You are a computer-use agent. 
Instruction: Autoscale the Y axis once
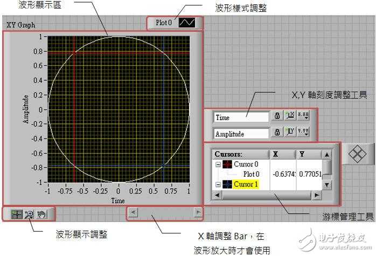tap(290, 132)
